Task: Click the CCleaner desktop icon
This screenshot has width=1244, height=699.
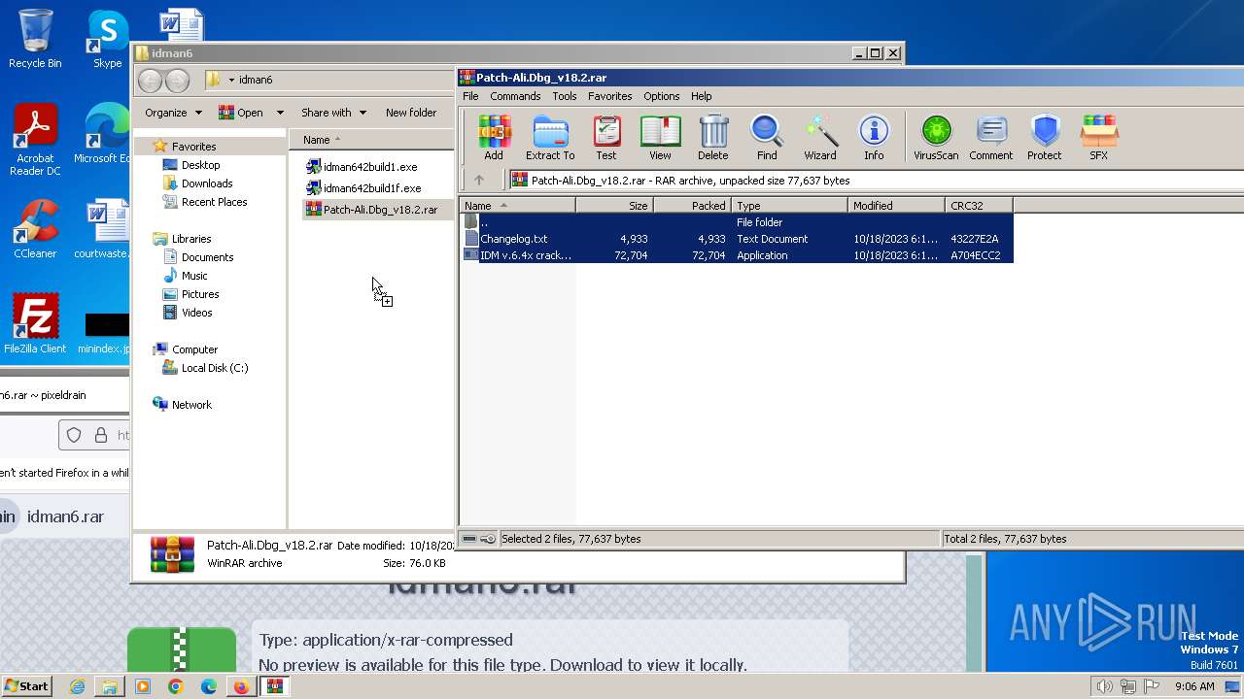Action: 35,229
